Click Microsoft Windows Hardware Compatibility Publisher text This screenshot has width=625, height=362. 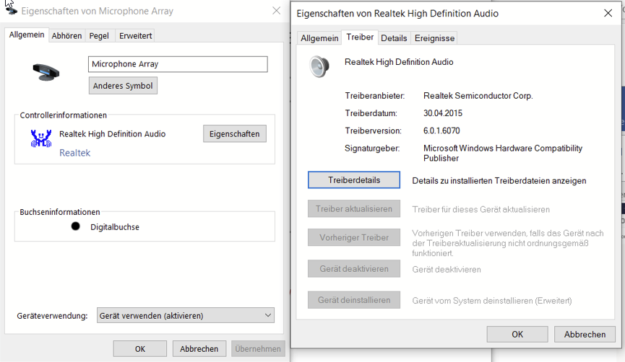503,153
